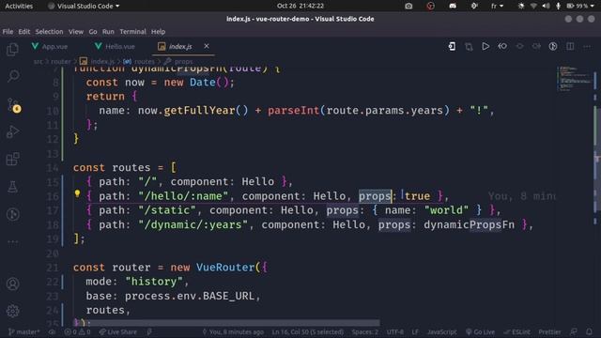The width and height of the screenshot is (601, 338).
Task: Change indentation via Spaces: 2
Action: [x=365, y=331]
